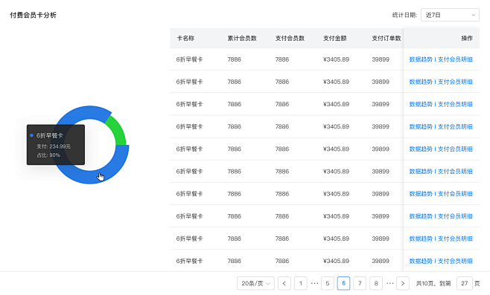Open 支付会员明细 in the last visible row
Screen dimensions: 490x295
(455, 261)
